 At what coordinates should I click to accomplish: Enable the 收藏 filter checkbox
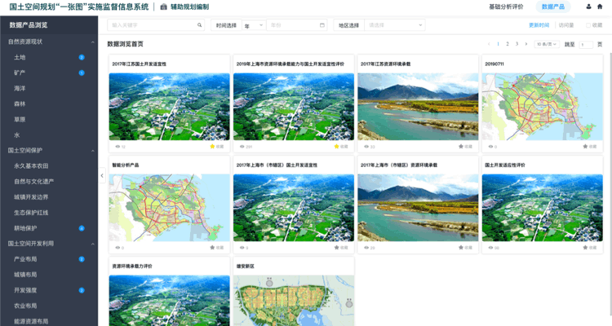click(588, 25)
